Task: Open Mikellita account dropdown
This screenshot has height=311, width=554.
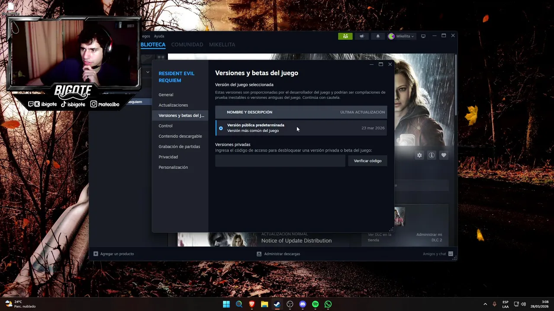Action: click(401, 36)
